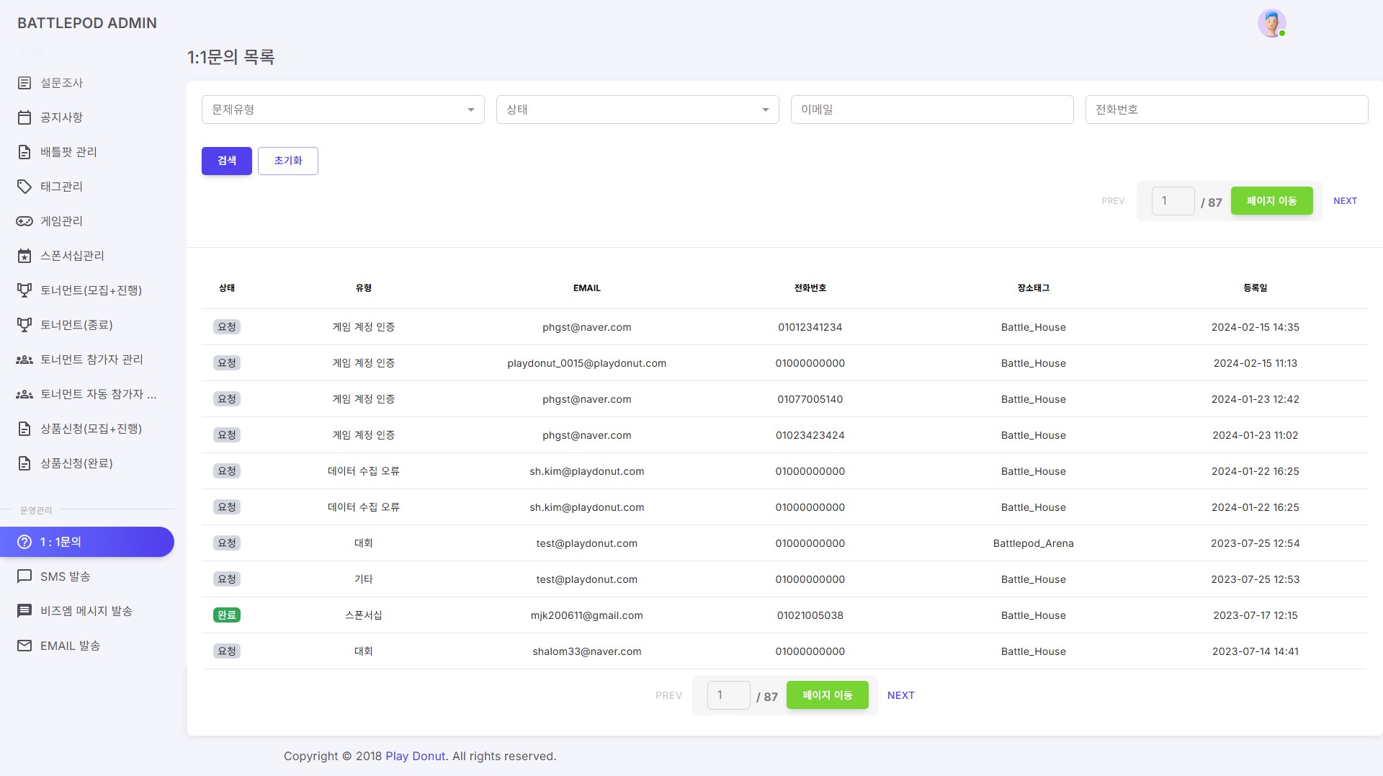This screenshot has height=776, width=1383.
Task: Go to NEXT page at the bottom
Action: pos(900,695)
